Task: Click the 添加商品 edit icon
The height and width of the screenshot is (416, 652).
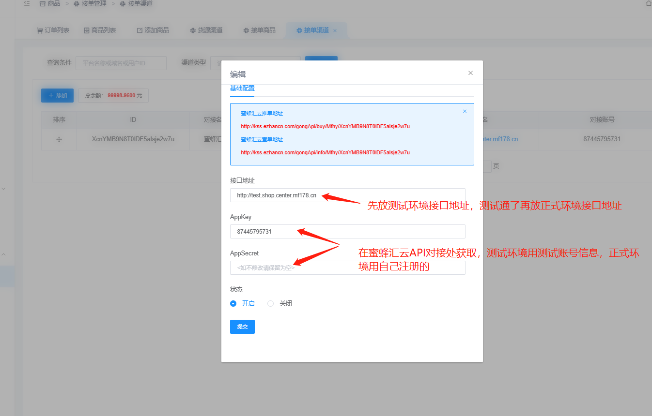Action: [x=140, y=30]
